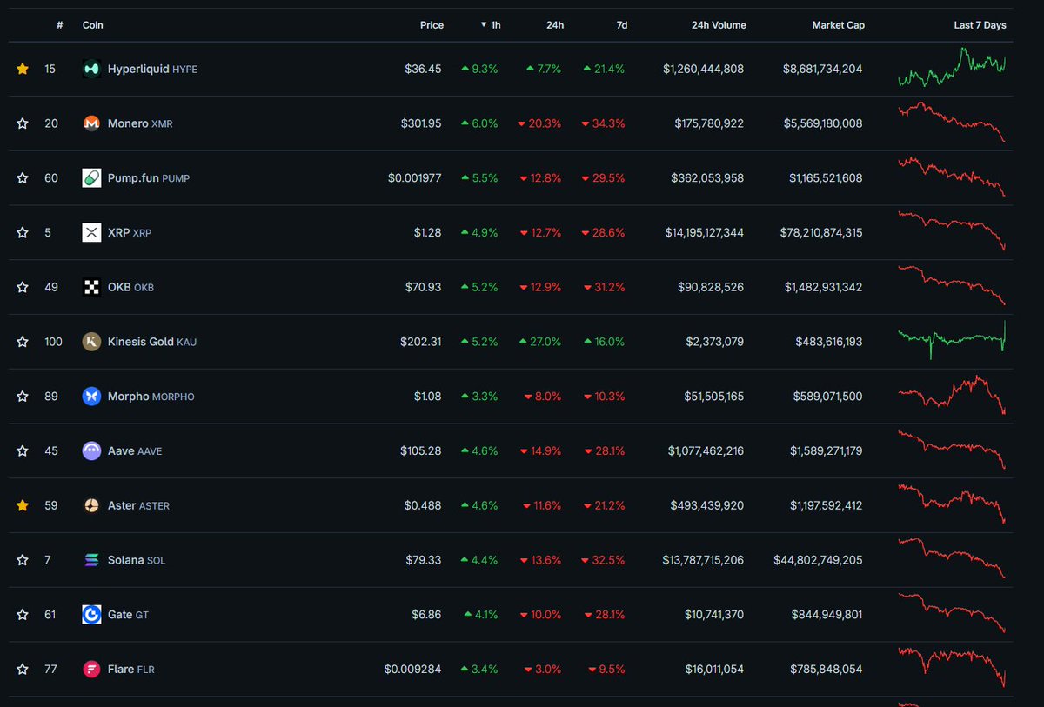This screenshot has height=707, width=1044.
Task: Open the Hyperliquid HYPE coin page
Action: 152,69
